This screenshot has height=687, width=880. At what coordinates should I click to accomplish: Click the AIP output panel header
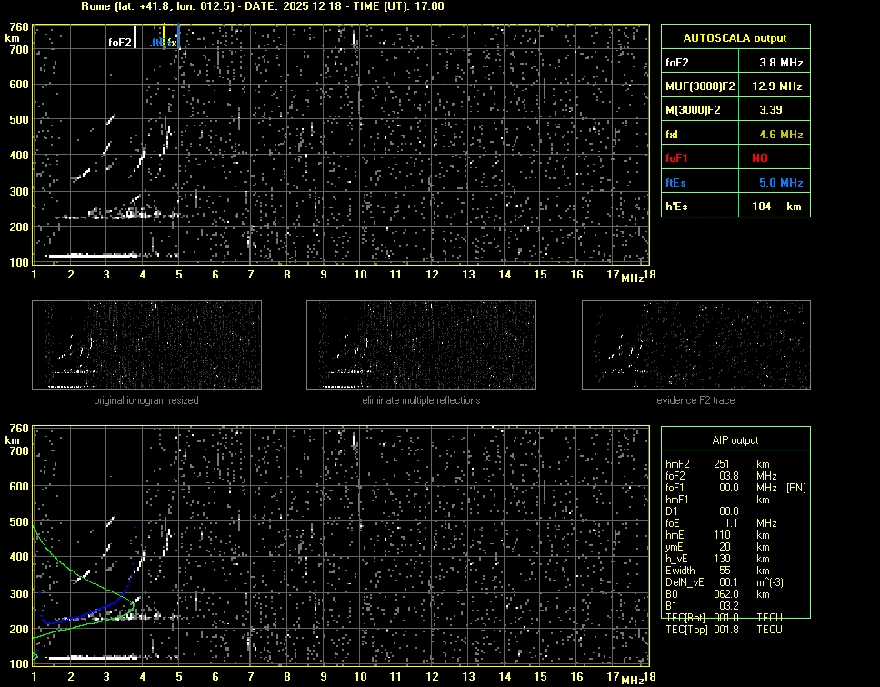[735, 439]
